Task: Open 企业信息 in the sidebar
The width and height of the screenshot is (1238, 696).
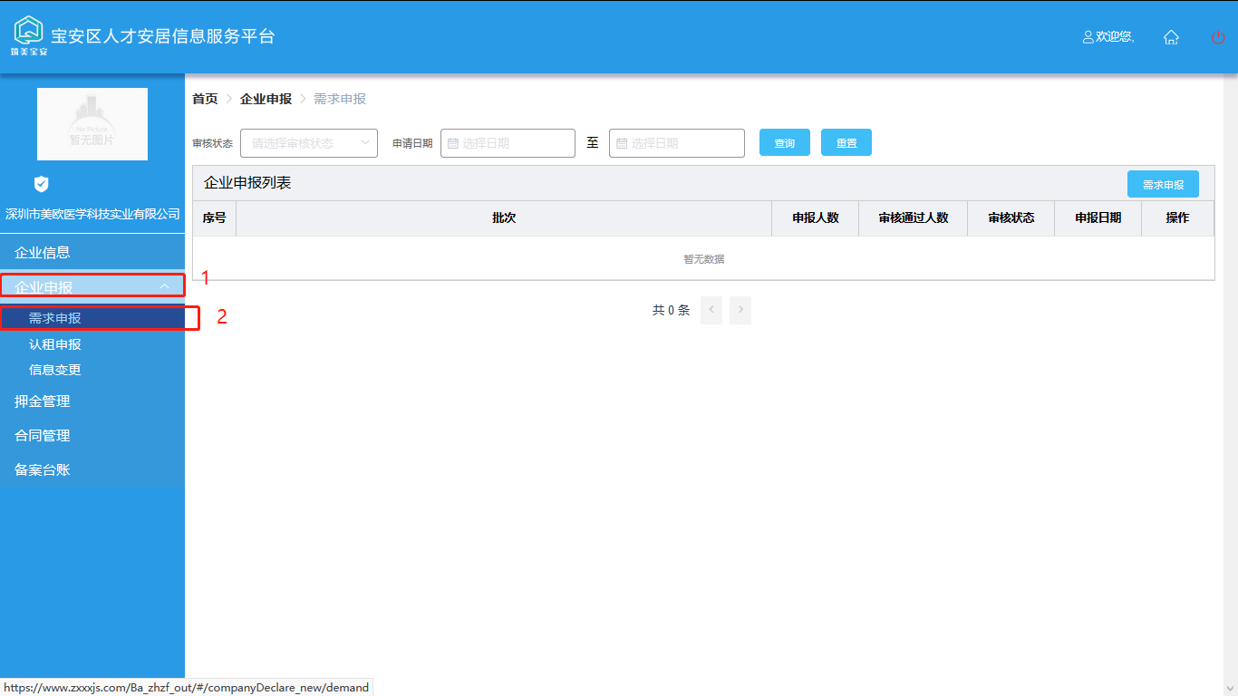Action: click(x=43, y=252)
